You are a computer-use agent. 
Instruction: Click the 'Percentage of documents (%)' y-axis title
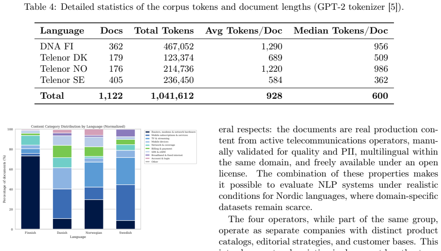(x=4, y=179)
